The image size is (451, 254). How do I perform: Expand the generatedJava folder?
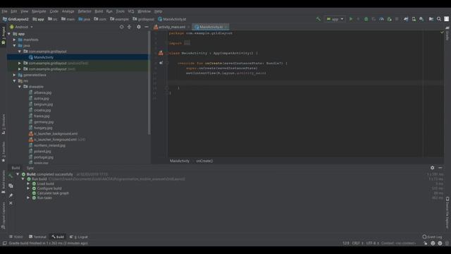(x=14, y=75)
